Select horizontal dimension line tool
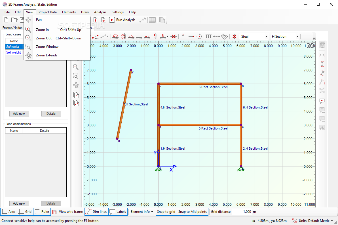This screenshot has height=225, width=338. click(322, 55)
